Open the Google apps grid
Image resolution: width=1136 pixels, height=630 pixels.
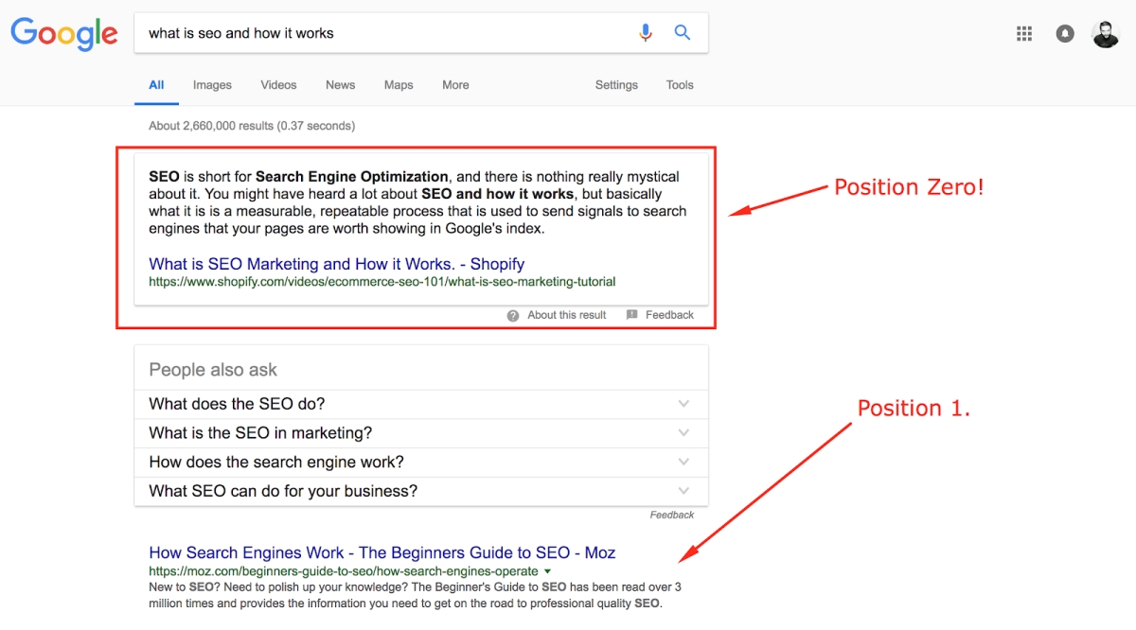[x=1023, y=34]
